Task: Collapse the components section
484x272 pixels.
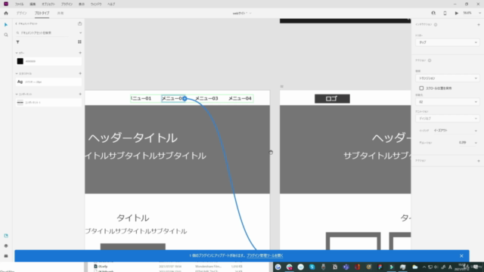Action: (x=17, y=94)
